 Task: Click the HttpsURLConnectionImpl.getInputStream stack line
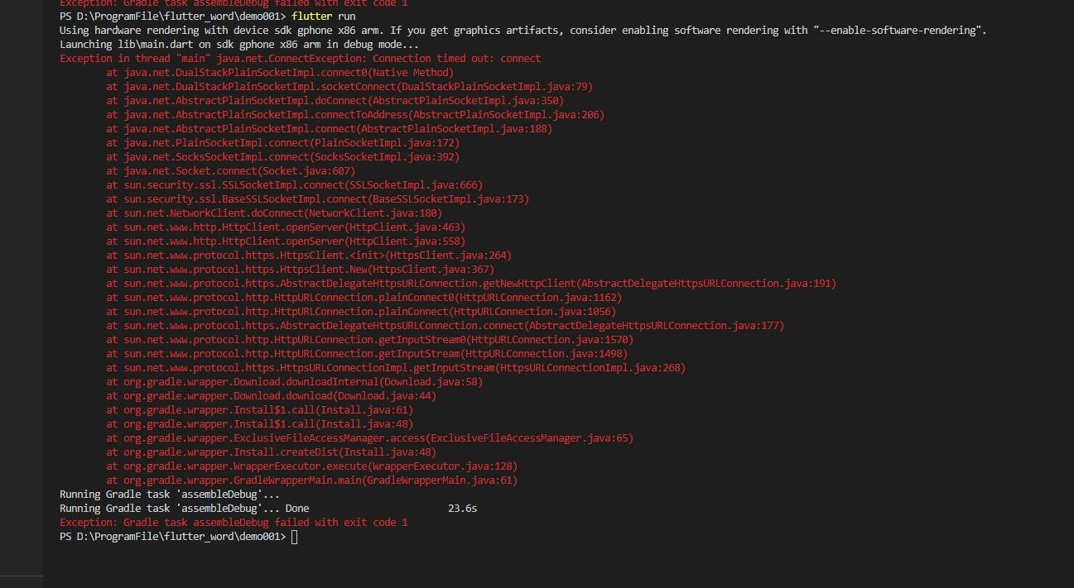coord(396,368)
